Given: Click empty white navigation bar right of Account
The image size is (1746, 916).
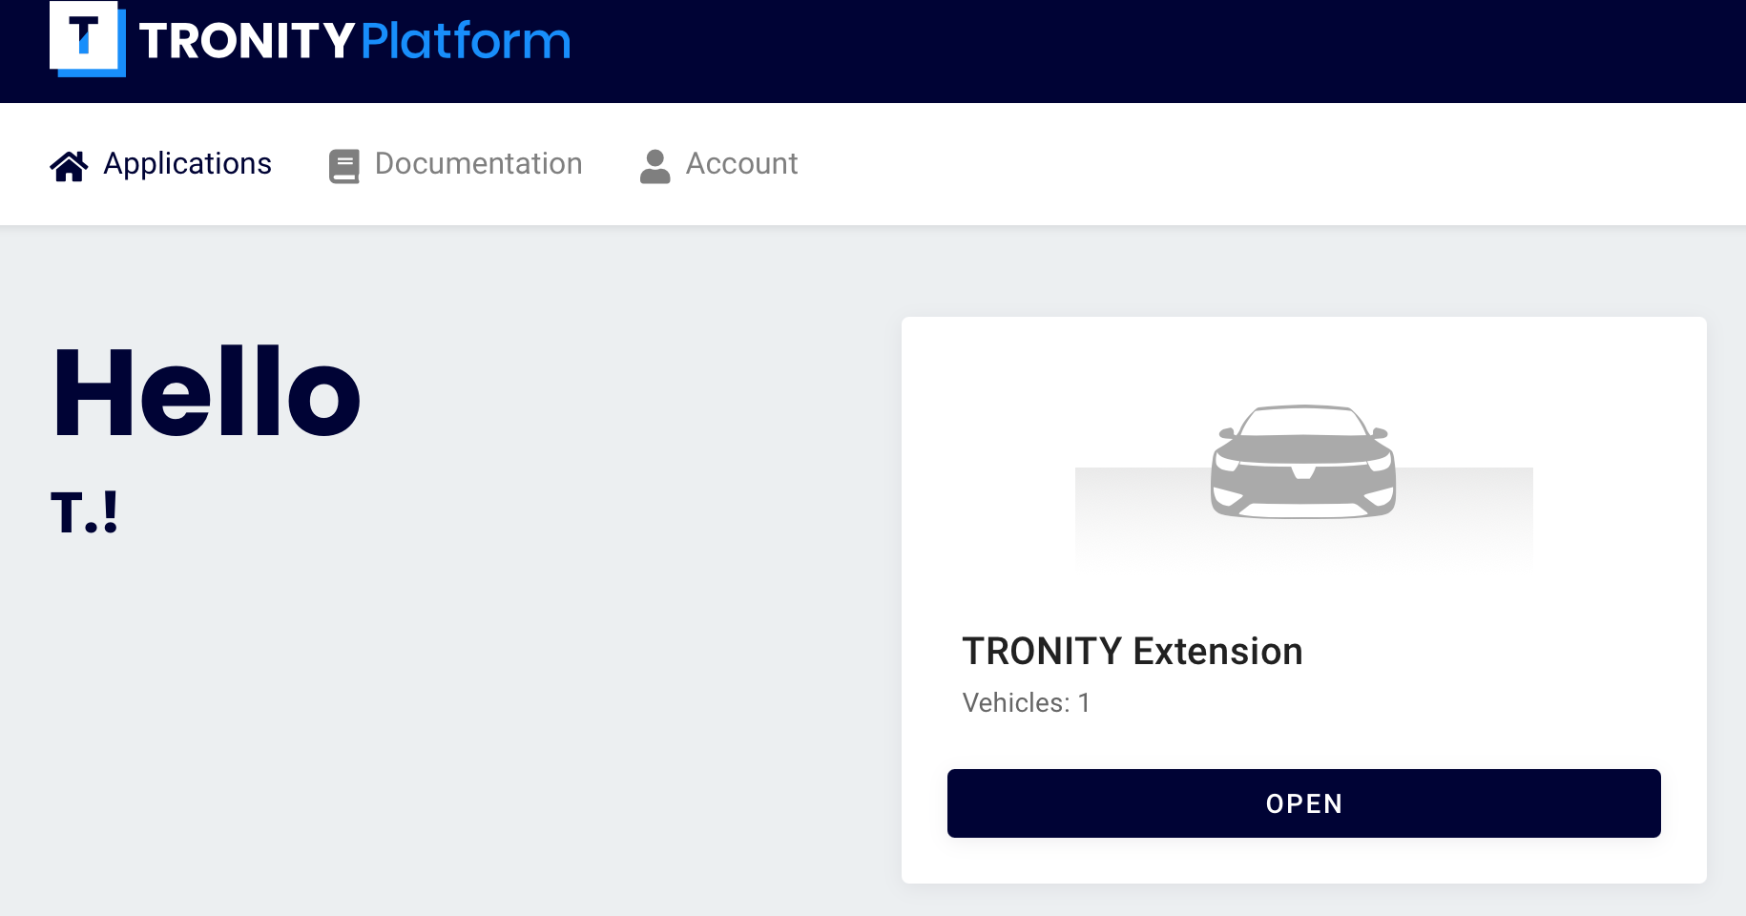Looking at the screenshot, I should [1240, 164].
